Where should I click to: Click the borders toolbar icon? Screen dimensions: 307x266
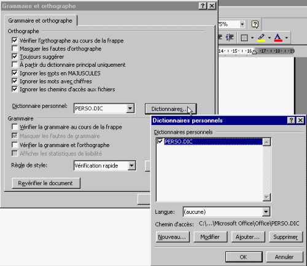click(x=244, y=37)
